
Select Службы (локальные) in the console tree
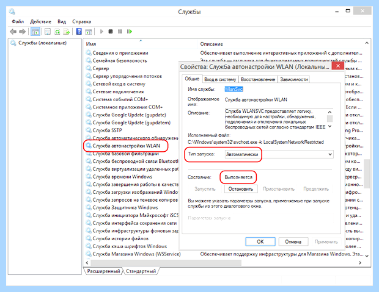click(42, 43)
